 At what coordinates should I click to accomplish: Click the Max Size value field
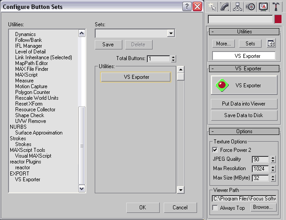coord(261,178)
